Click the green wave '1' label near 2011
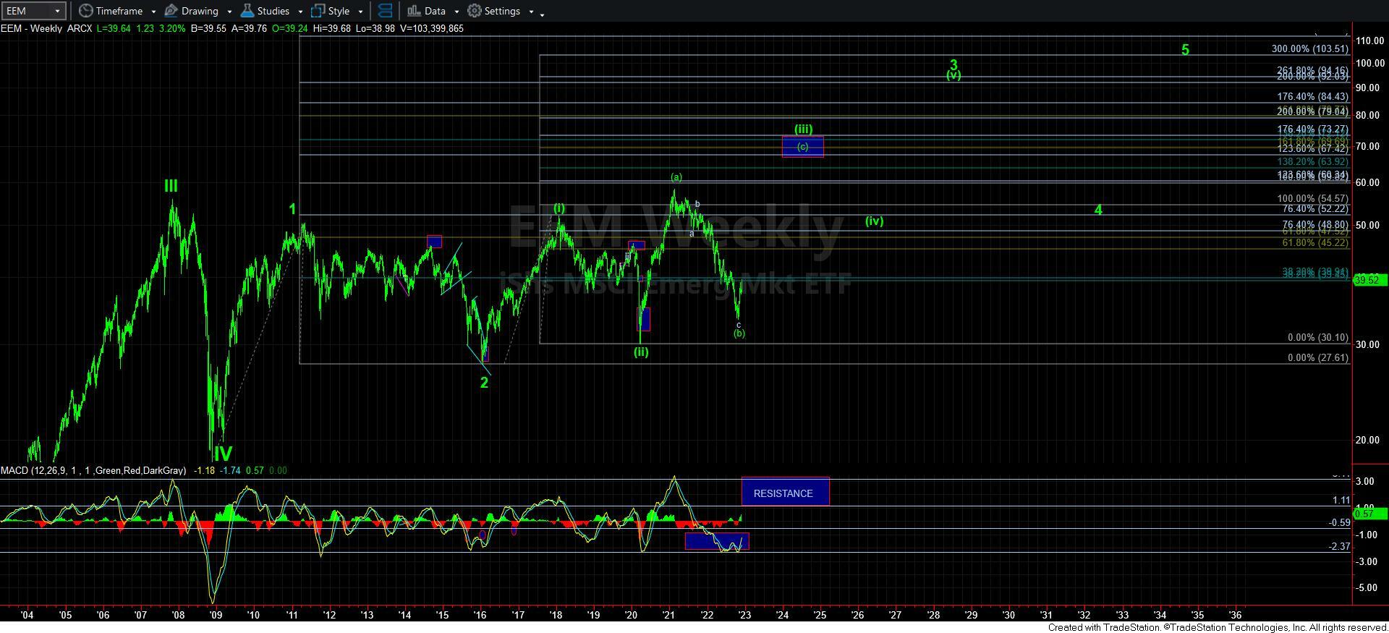This screenshot has height=633, width=1389. (292, 209)
